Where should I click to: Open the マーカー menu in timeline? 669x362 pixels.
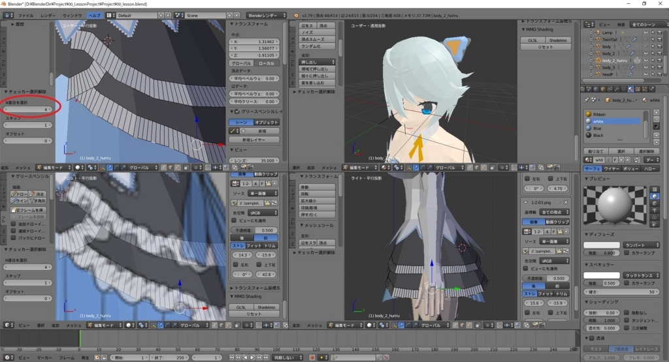pyautogui.click(x=44, y=357)
